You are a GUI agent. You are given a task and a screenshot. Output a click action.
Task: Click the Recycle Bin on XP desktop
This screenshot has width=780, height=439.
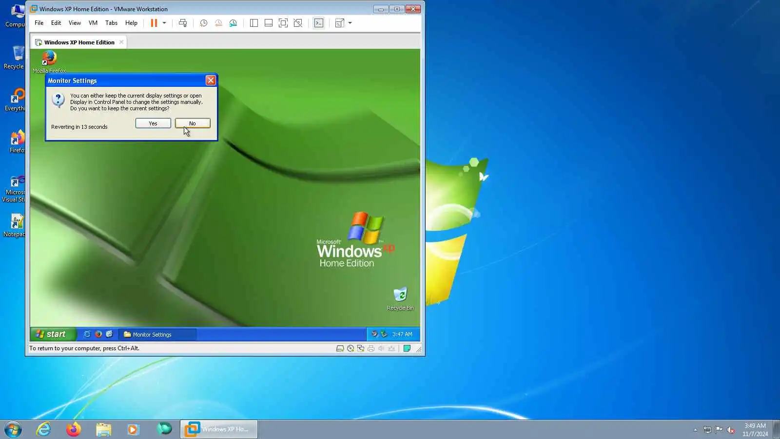[x=400, y=299]
